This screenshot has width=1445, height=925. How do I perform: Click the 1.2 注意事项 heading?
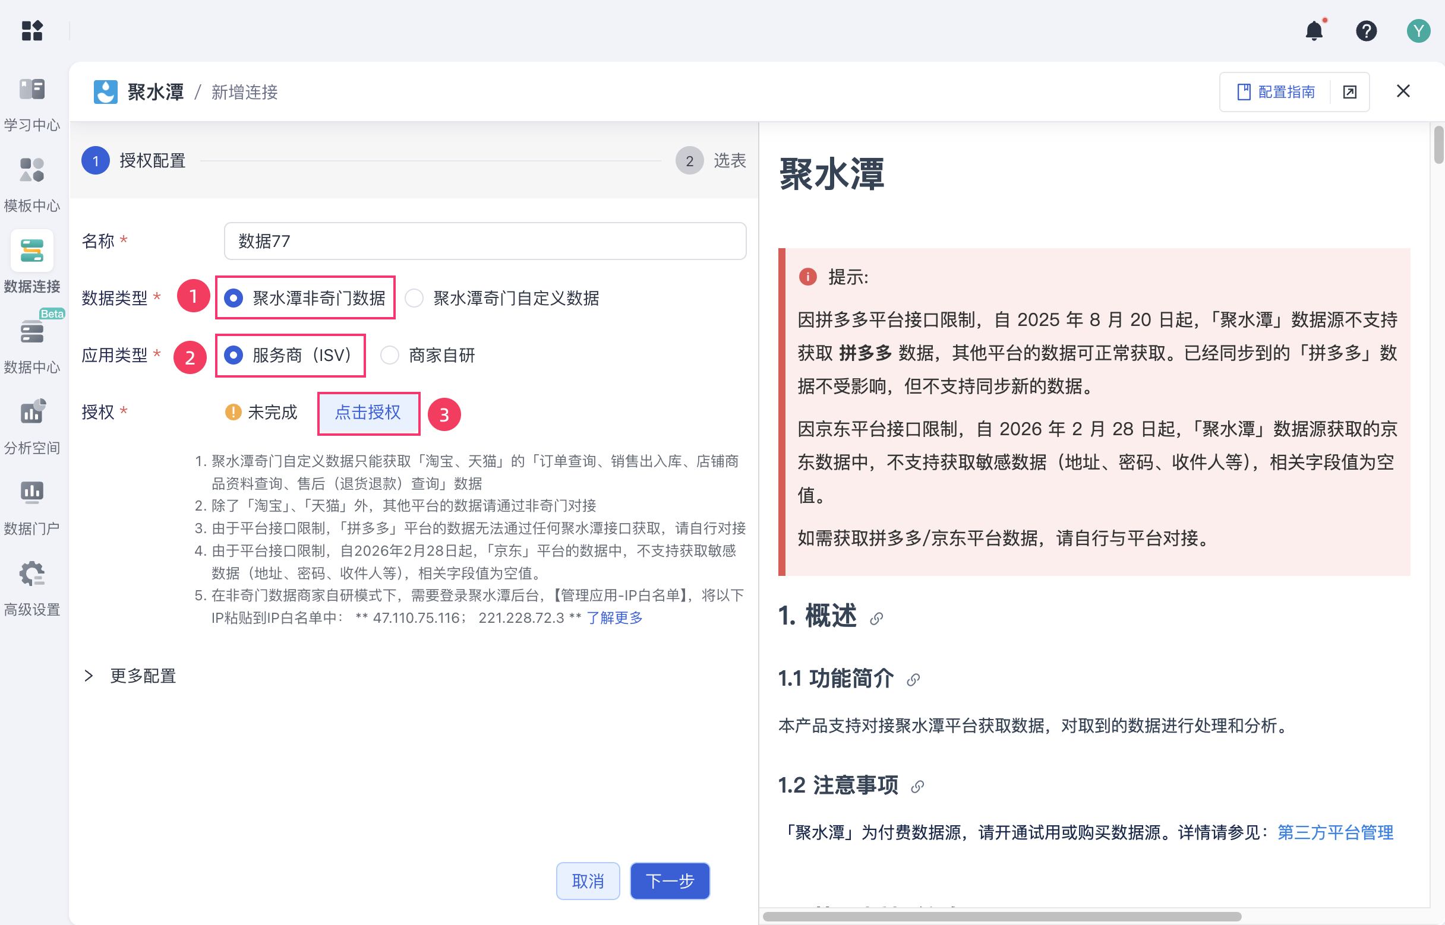pos(838,786)
